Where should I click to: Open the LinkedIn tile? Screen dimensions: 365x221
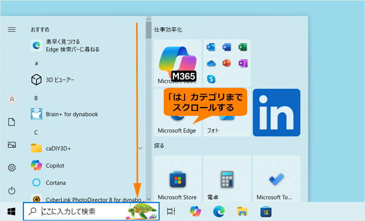pyautogui.click(x=276, y=113)
